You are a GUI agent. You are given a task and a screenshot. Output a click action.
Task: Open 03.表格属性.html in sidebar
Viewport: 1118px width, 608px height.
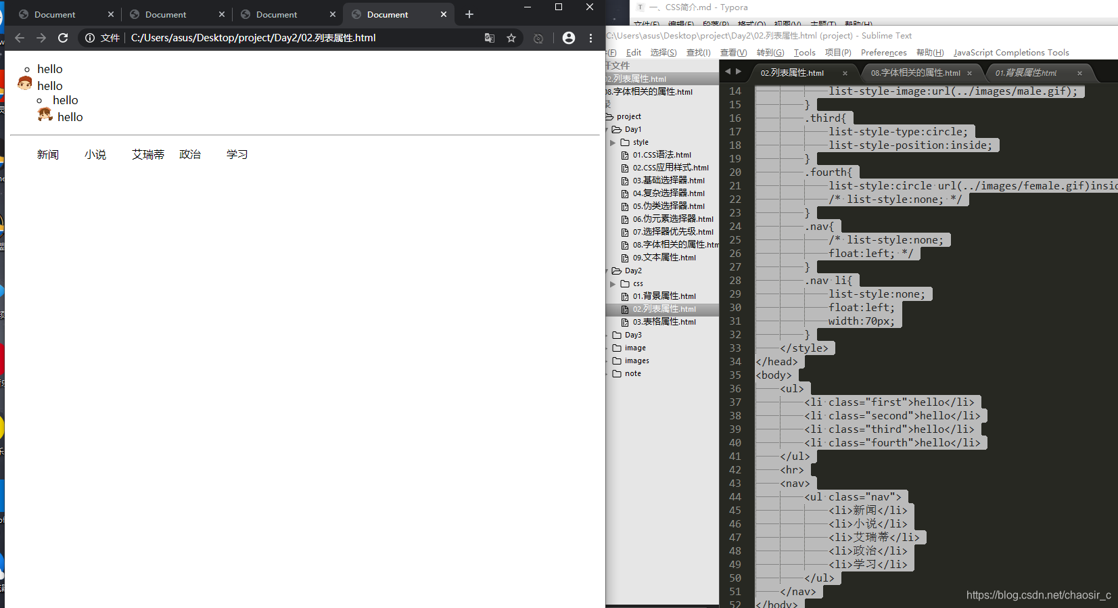(x=664, y=323)
